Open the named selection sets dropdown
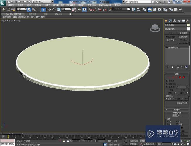This screenshot has height=146, width=191. coord(121,9)
